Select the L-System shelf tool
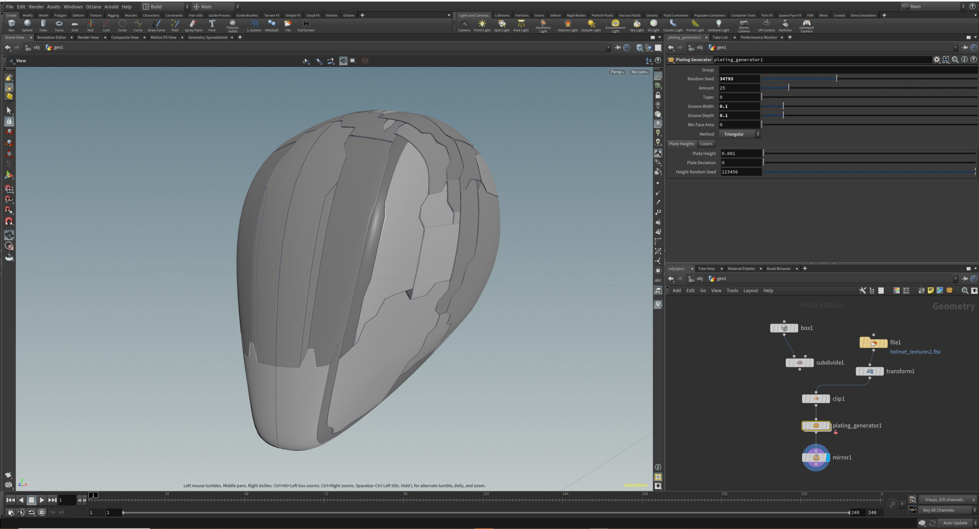Image resolution: width=979 pixels, height=529 pixels. coord(254,26)
